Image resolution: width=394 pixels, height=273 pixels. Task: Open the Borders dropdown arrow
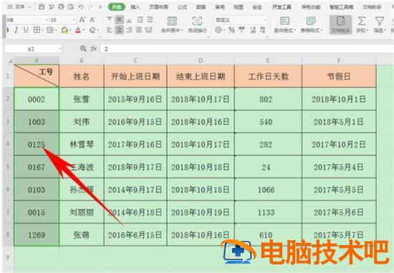(42, 30)
